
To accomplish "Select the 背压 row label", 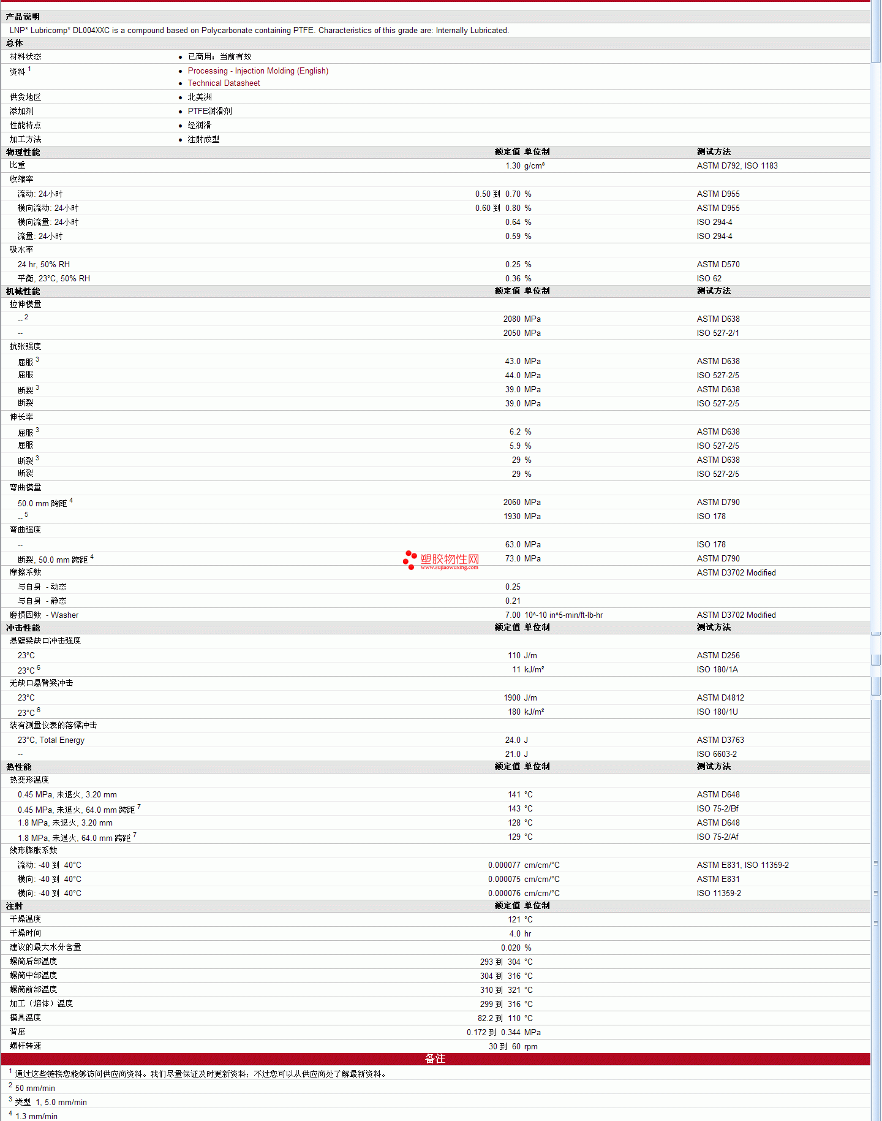I will click(x=18, y=1032).
